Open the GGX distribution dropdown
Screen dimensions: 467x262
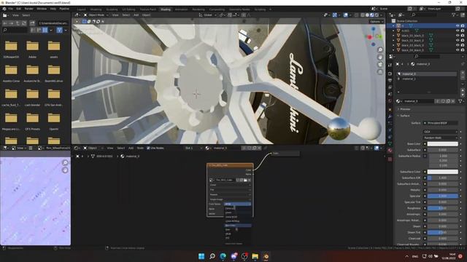click(x=441, y=132)
